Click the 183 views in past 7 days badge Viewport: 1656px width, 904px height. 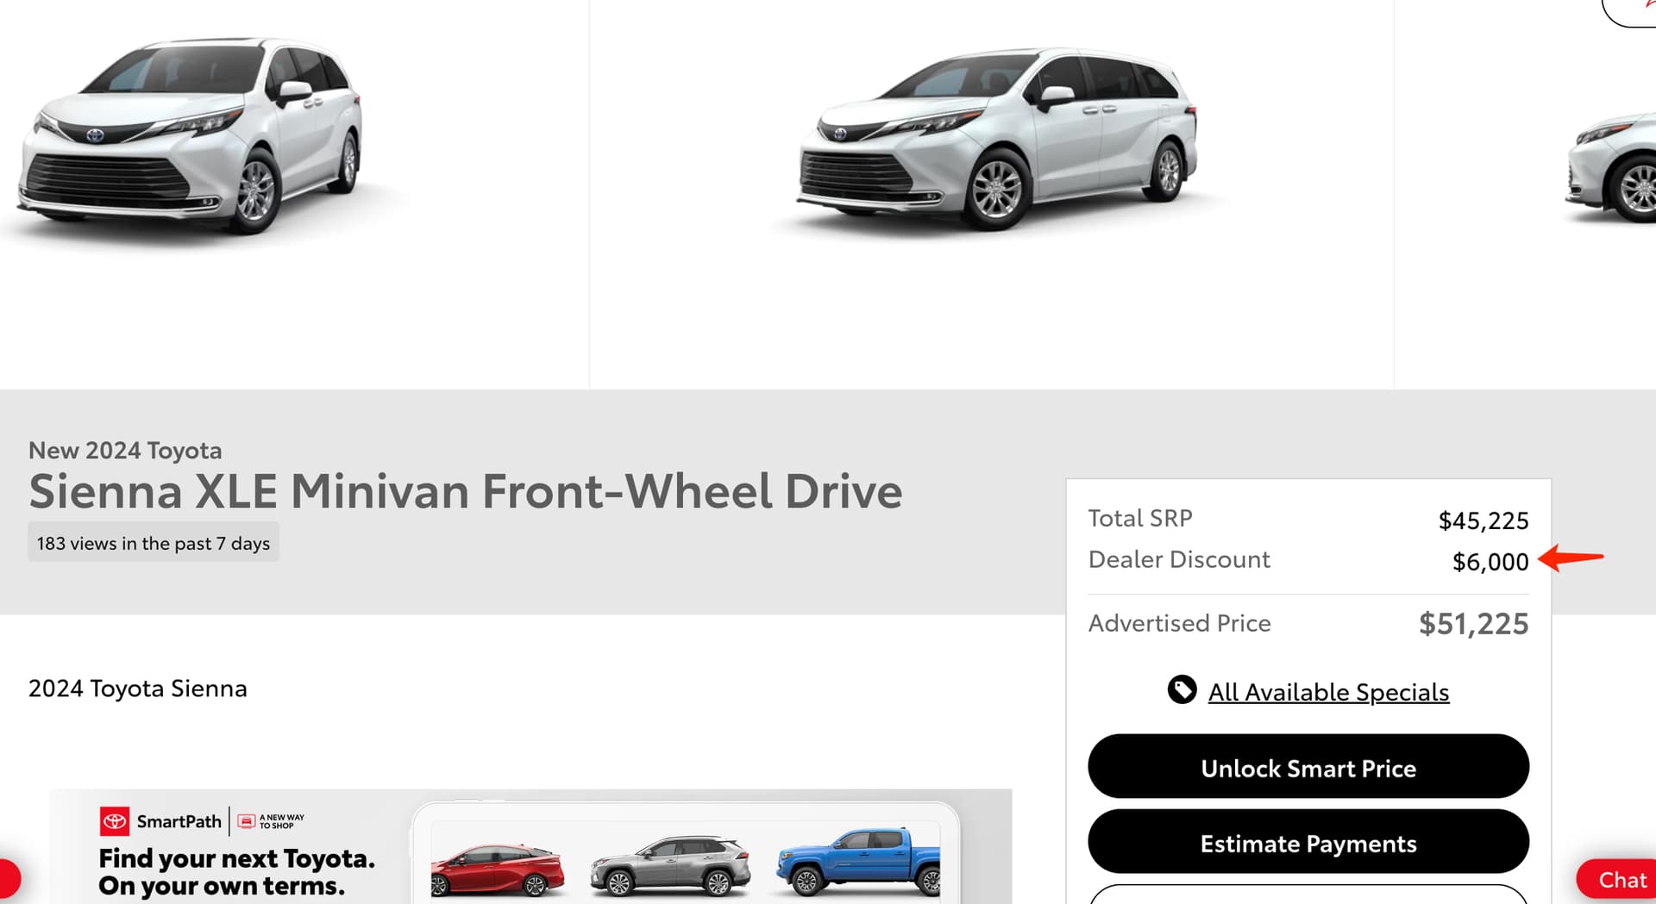(154, 543)
